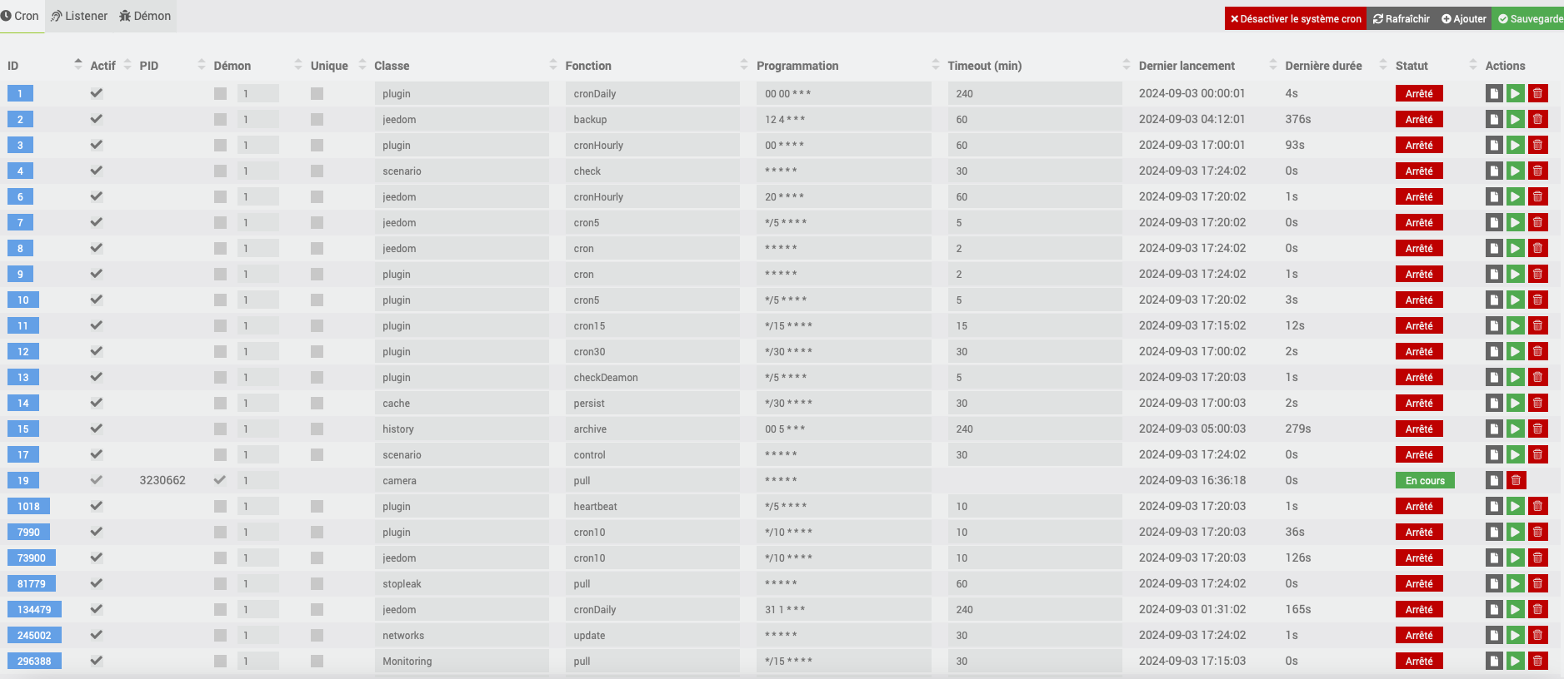Viewport: 1564px width, 679px height.
Task: Add a new cron with Ajouter
Action: [1464, 18]
